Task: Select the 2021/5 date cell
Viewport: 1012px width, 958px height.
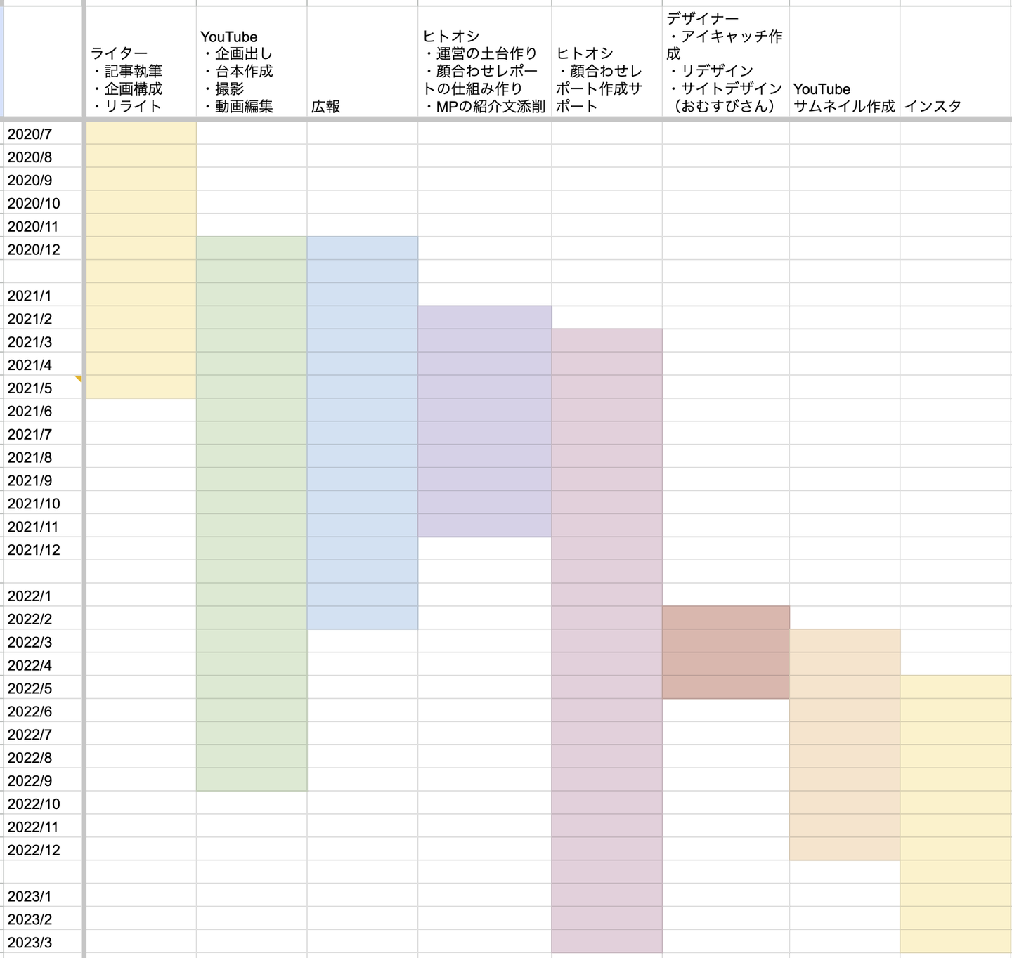Action: (43, 387)
